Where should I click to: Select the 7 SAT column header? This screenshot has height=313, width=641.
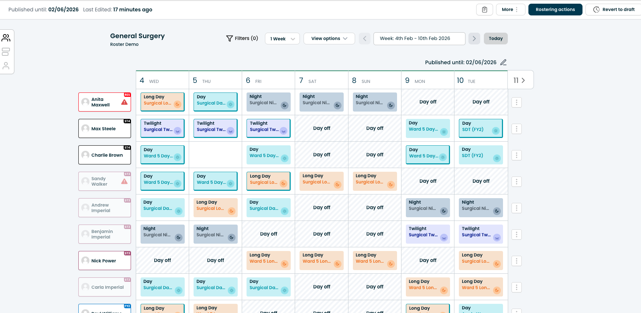tap(321, 80)
